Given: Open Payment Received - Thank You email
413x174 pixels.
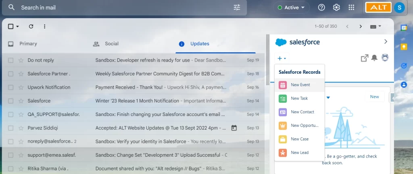Looking at the screenshot, I should coord(133,87).
